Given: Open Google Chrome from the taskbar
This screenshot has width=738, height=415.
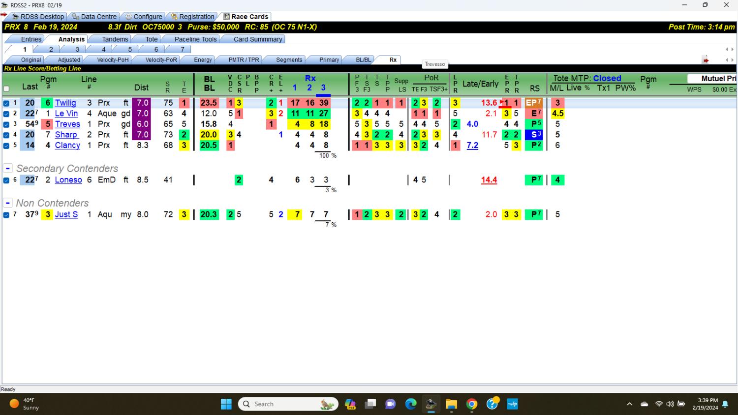Looking at the screenshot, I should click(472, 404).
